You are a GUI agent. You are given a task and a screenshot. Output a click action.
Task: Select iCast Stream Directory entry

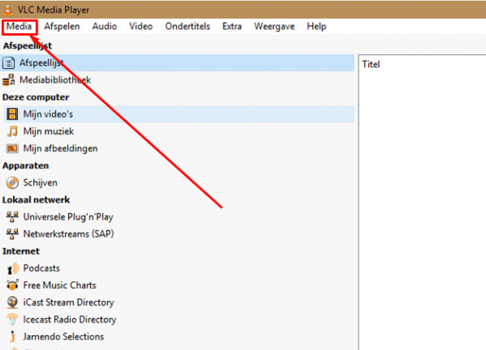coord(68,303)
